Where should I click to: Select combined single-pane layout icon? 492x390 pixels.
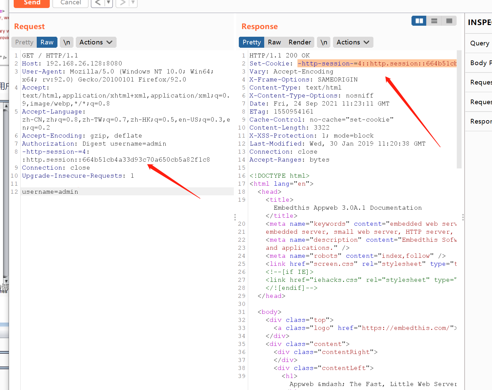(449, 21)
